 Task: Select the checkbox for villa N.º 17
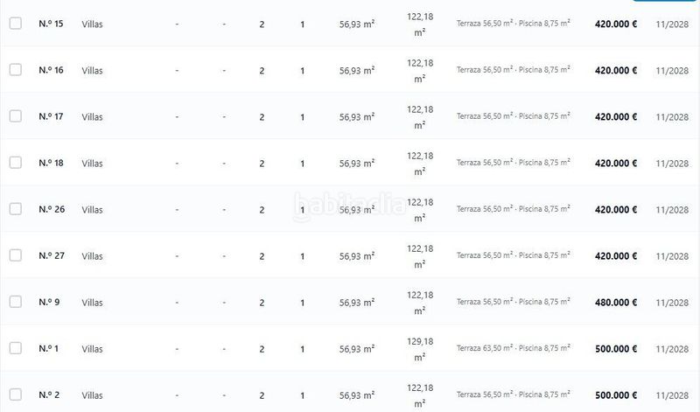(16, 116)
